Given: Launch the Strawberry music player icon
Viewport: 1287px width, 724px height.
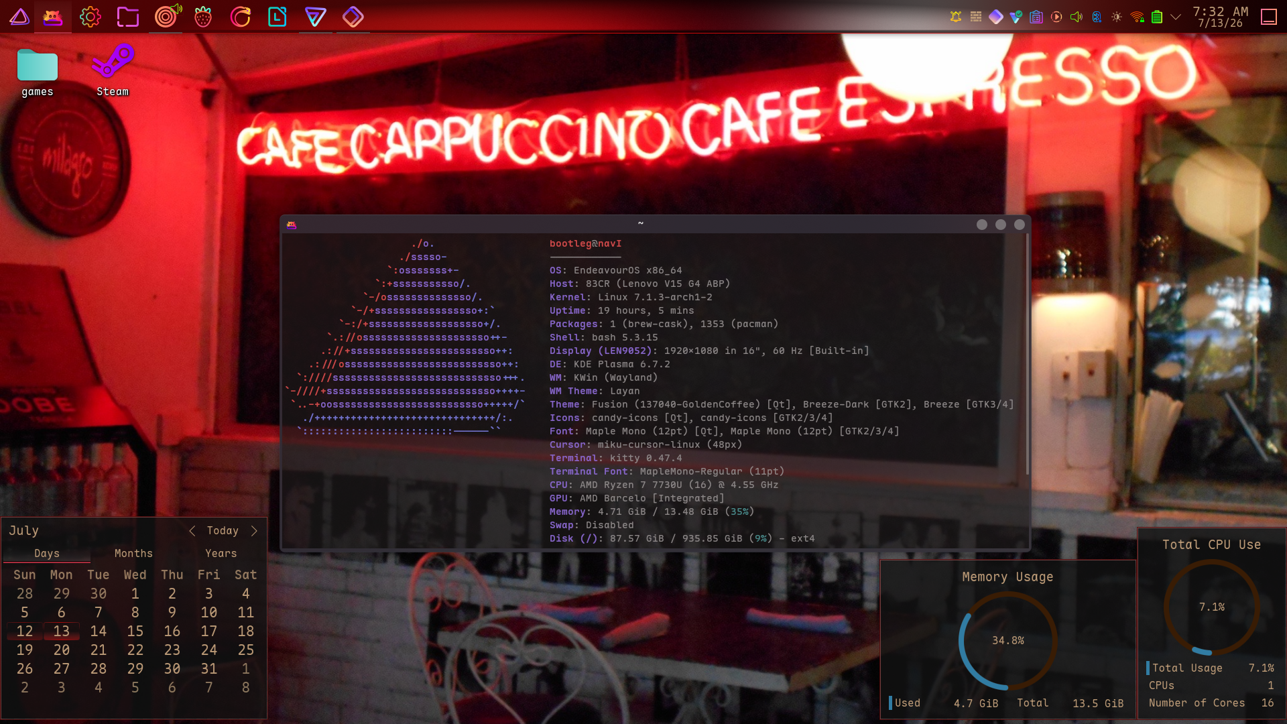Looking at the screenshot, I should tap(203, 17).
